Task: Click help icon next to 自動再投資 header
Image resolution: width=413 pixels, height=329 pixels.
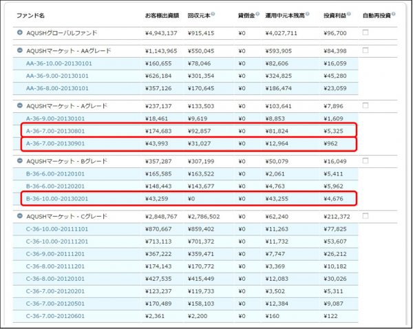Action: (x=393, y=14)
